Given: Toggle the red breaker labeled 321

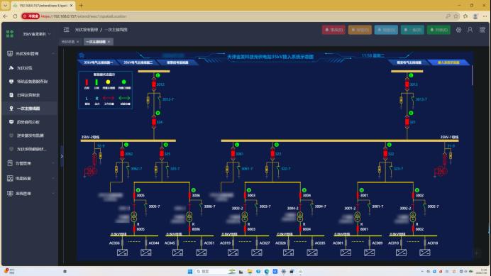Looking at the screenshot, I should pos(407,122).
